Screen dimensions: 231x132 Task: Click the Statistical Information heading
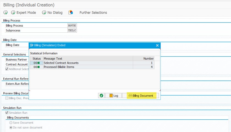point(44,53)
